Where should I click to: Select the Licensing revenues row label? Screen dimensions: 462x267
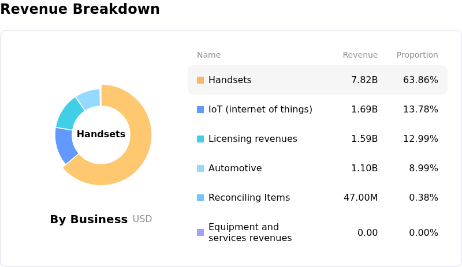tap(252, 139)
